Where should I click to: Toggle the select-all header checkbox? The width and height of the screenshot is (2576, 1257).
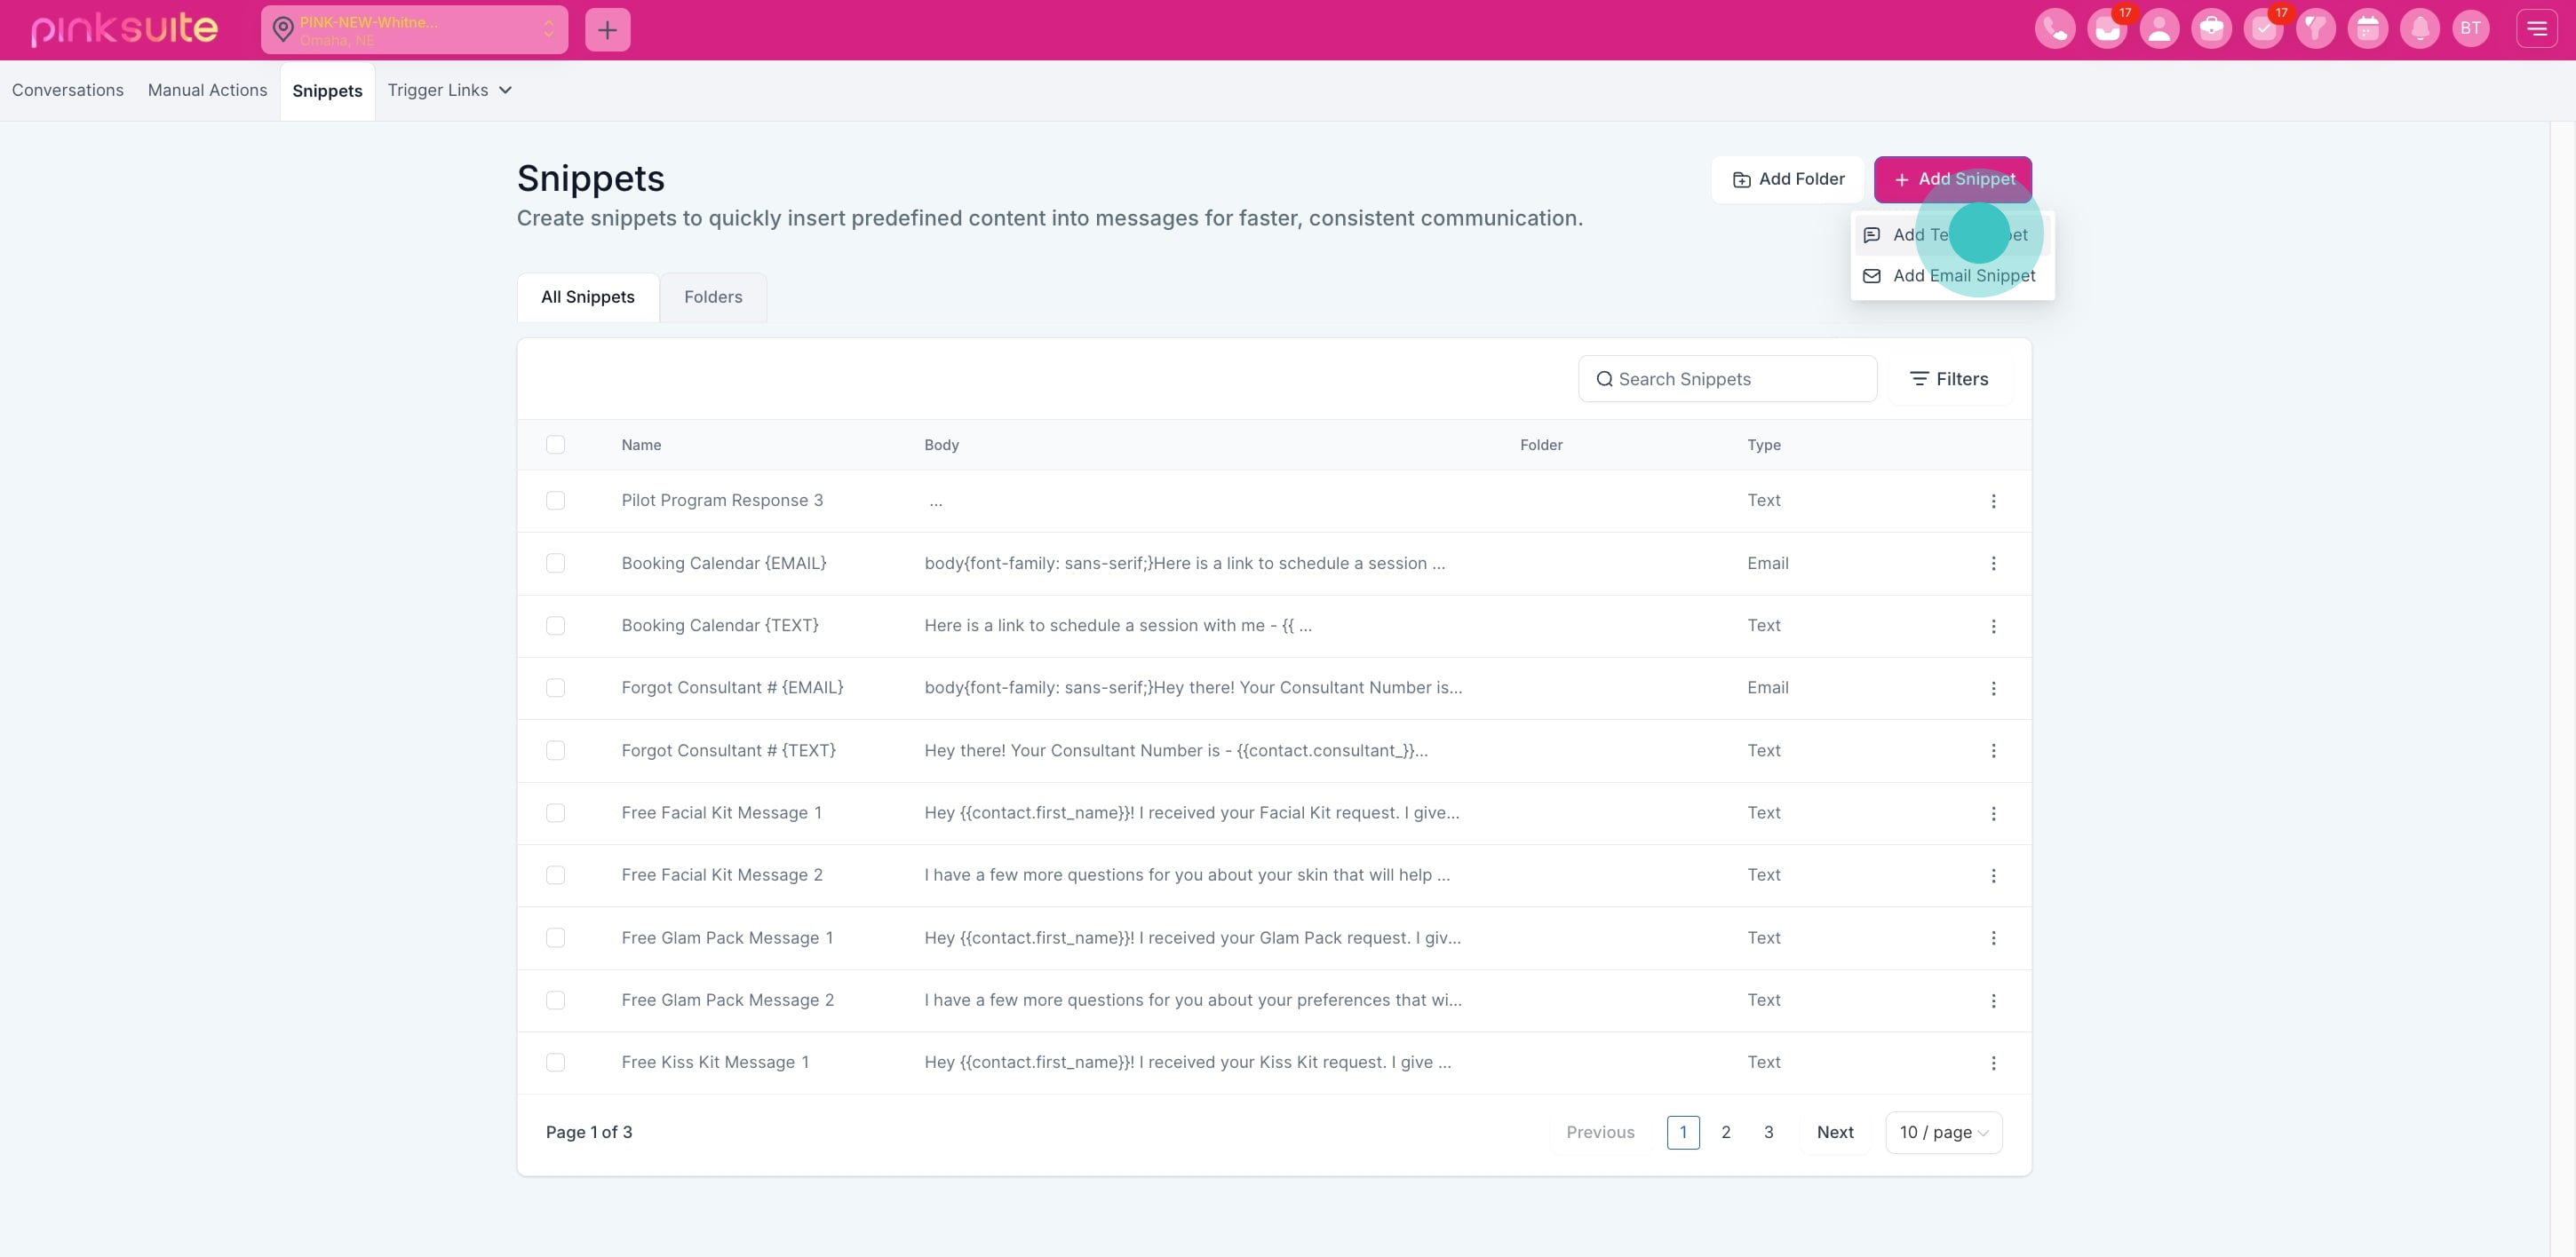tap(555, 445)
